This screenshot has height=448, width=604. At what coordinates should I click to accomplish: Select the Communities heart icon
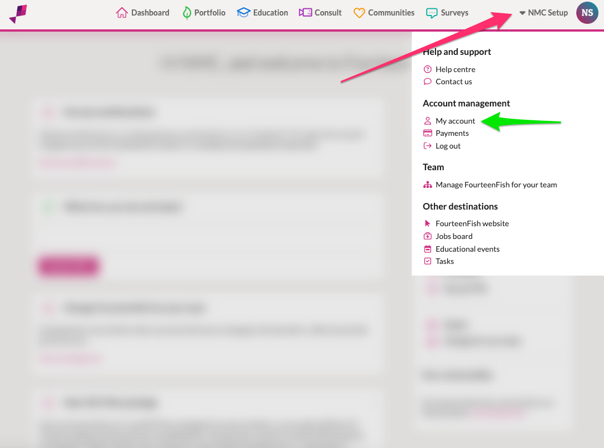[x=360, y=12]
